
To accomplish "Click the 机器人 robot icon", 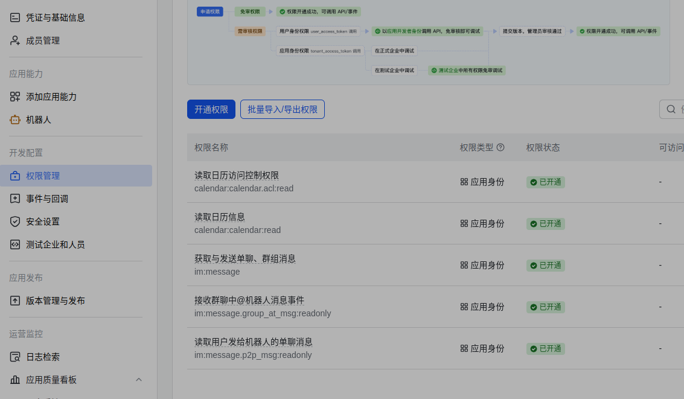I will click(15, 120).
